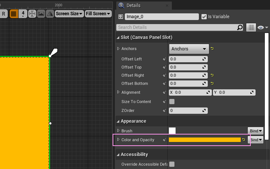Expand the Anchors property row

[x=118, y=49]
